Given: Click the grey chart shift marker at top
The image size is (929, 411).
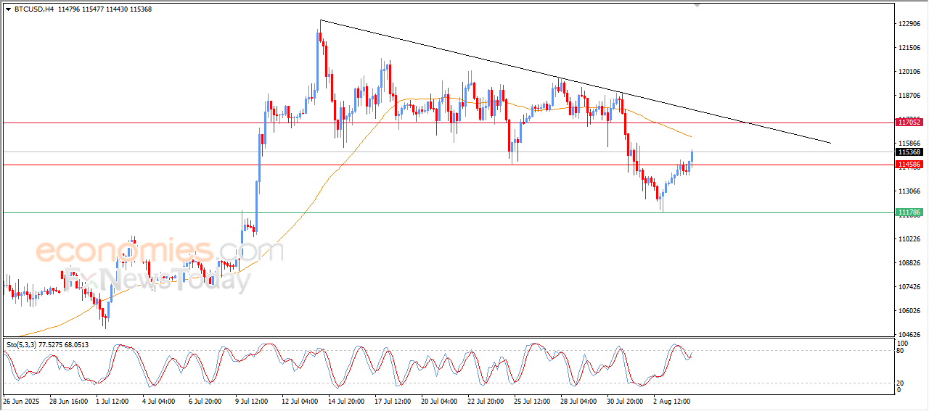Looking at the screenshot, I should 697,5.
